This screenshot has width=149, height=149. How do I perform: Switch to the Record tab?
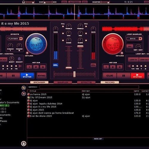coord(110,82)
